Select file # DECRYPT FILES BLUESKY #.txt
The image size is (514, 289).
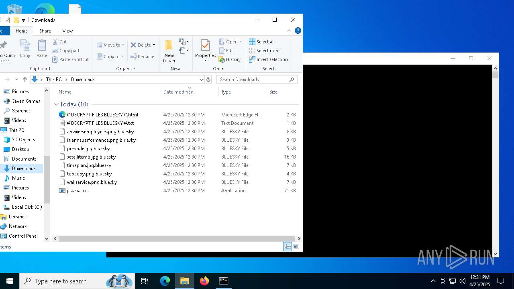coord(100,123)
